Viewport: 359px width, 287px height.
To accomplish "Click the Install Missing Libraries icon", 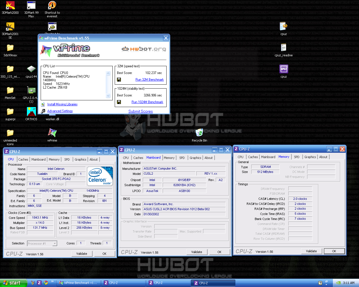I will point(43,105).
